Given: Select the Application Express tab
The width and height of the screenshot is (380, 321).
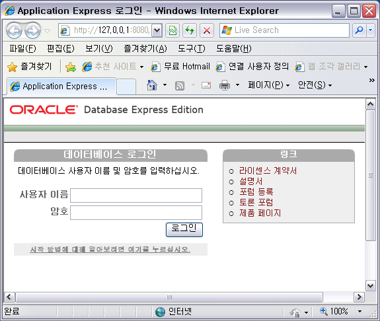Looking at the screenshot, I should 62,87.
